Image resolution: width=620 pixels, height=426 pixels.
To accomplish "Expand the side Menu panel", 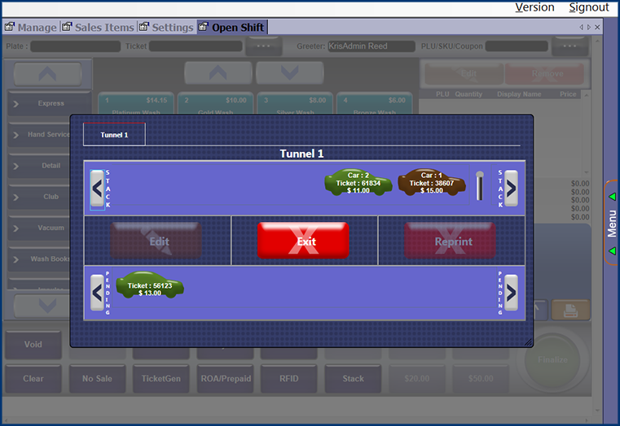I will 612,223.
